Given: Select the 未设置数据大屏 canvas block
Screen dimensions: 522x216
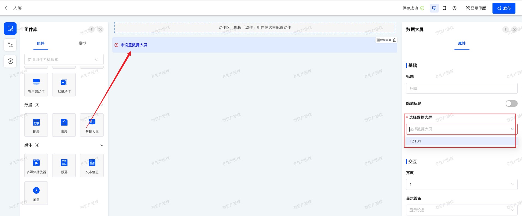Looking at the screenshot, I should click(x=255, y=45).
